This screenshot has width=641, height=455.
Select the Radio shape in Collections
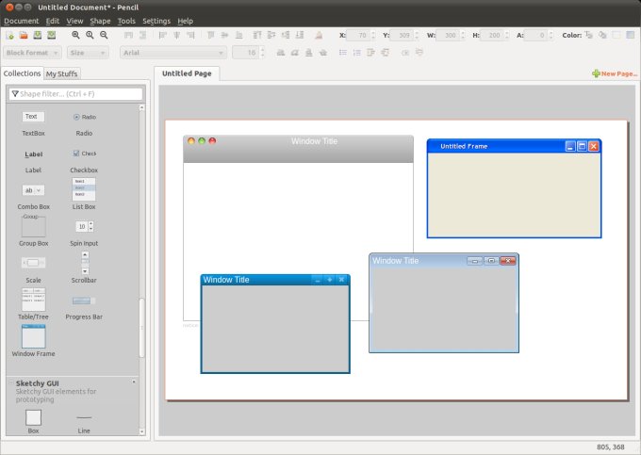click(84, 123)
